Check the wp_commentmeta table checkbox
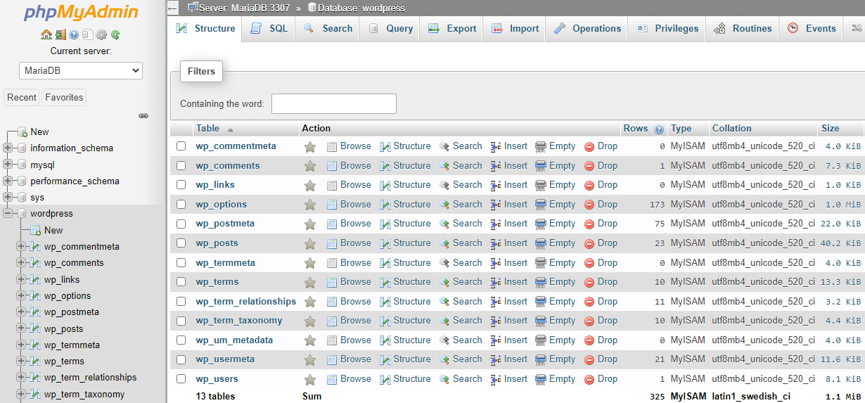The width and height of the screenshot is (865, 403). (181, 146)
